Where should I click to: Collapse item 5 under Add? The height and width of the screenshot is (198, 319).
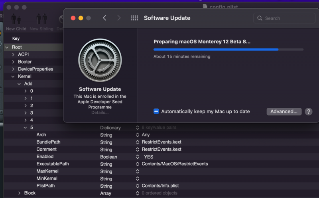coord(25,128)
